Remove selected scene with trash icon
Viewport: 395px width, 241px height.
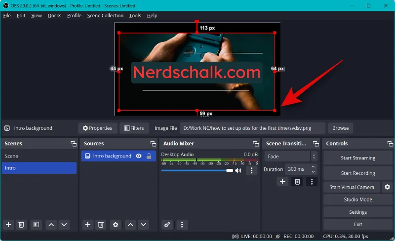[x=21, y=225]
